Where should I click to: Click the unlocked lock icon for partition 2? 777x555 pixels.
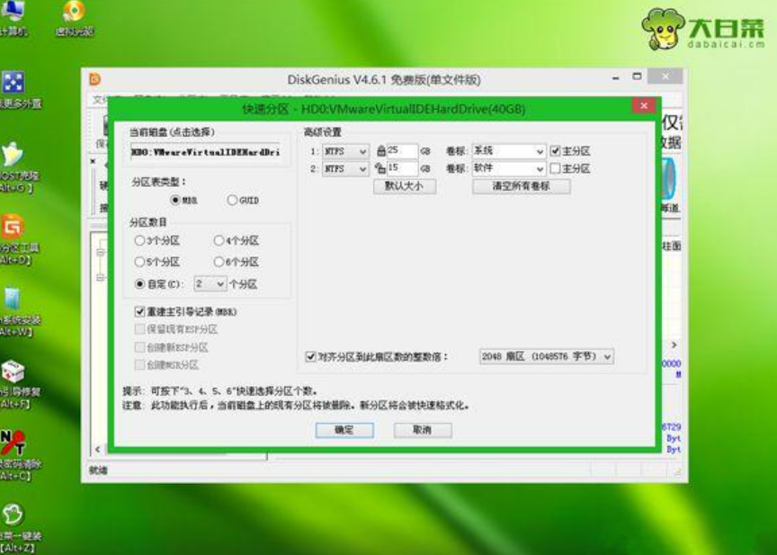380,168
